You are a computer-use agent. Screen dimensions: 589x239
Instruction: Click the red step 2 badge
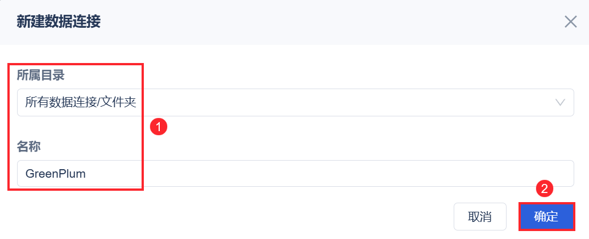click(544, 190)
